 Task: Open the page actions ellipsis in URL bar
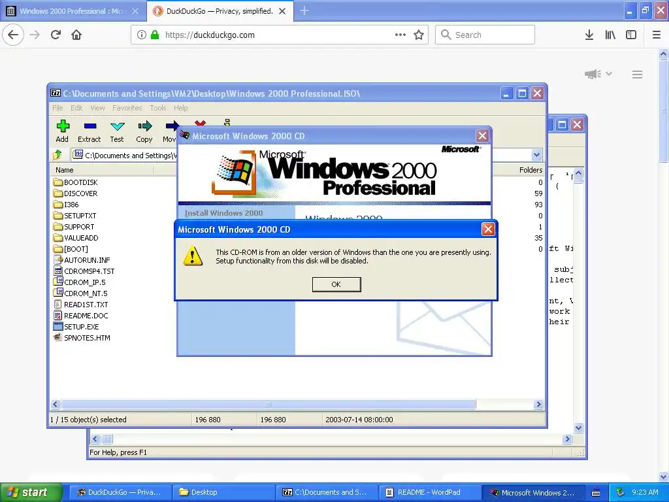click(x=400, y=35)
